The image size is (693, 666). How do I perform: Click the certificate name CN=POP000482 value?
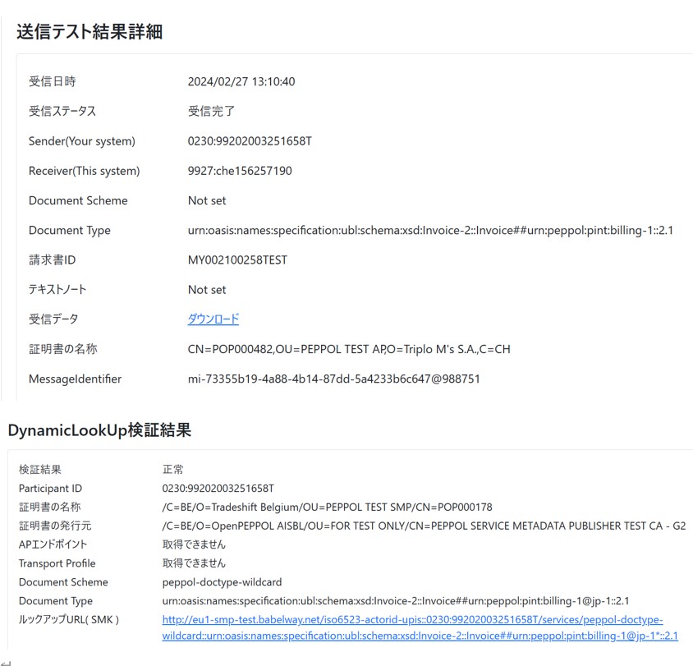[x=348, y=349]
